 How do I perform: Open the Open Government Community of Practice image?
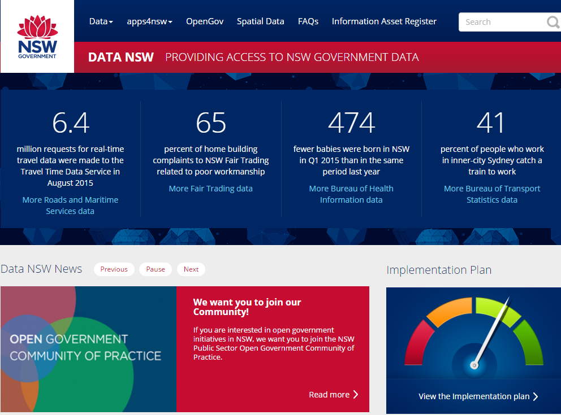(88, 349)
